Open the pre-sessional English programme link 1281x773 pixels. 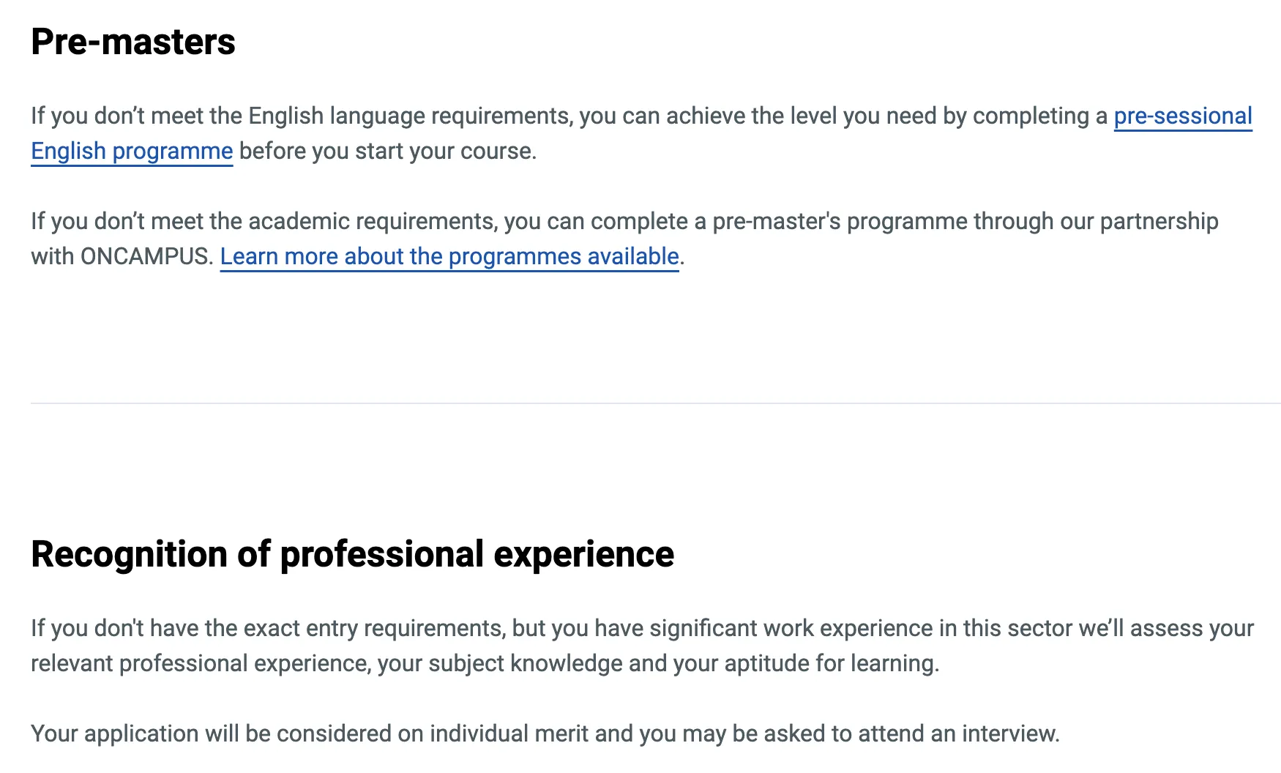tap(1182, 116)
